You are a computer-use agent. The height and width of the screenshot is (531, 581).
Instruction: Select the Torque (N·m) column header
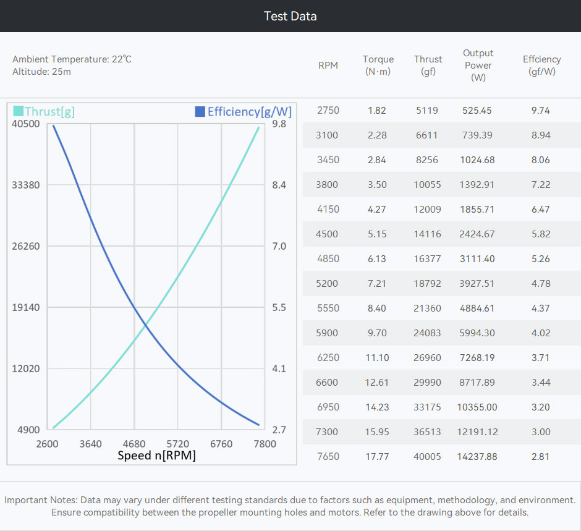pyautogui.click(x=378, y=66)
